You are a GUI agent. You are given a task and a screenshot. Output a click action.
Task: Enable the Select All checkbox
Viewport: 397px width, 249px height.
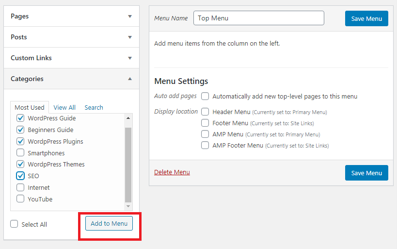coord(15,224)
